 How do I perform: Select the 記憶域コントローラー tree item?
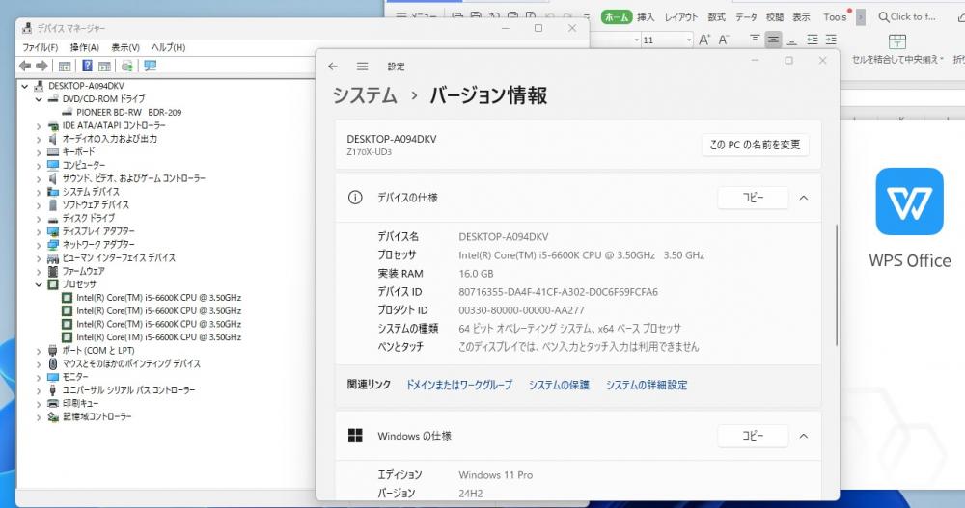coord(97,417)
